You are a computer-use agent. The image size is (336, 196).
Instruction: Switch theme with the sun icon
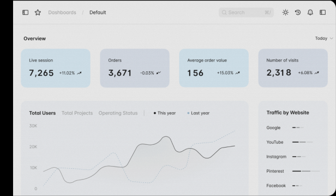tap(285, 13)
